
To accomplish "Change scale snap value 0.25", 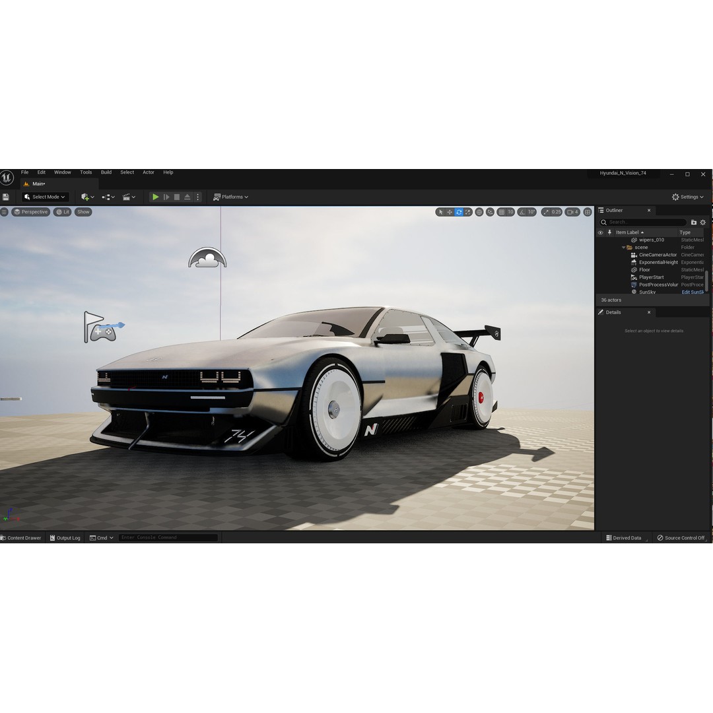I will tap(556, 212).
